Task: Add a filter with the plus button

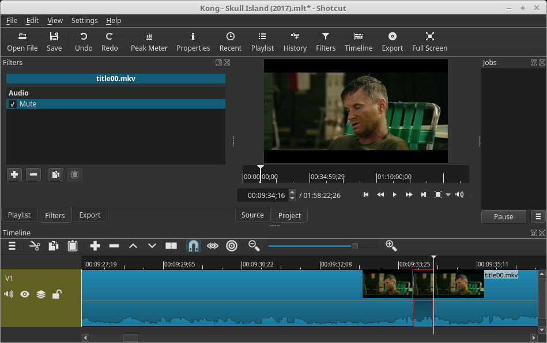Action: click(x=14, y=174)
